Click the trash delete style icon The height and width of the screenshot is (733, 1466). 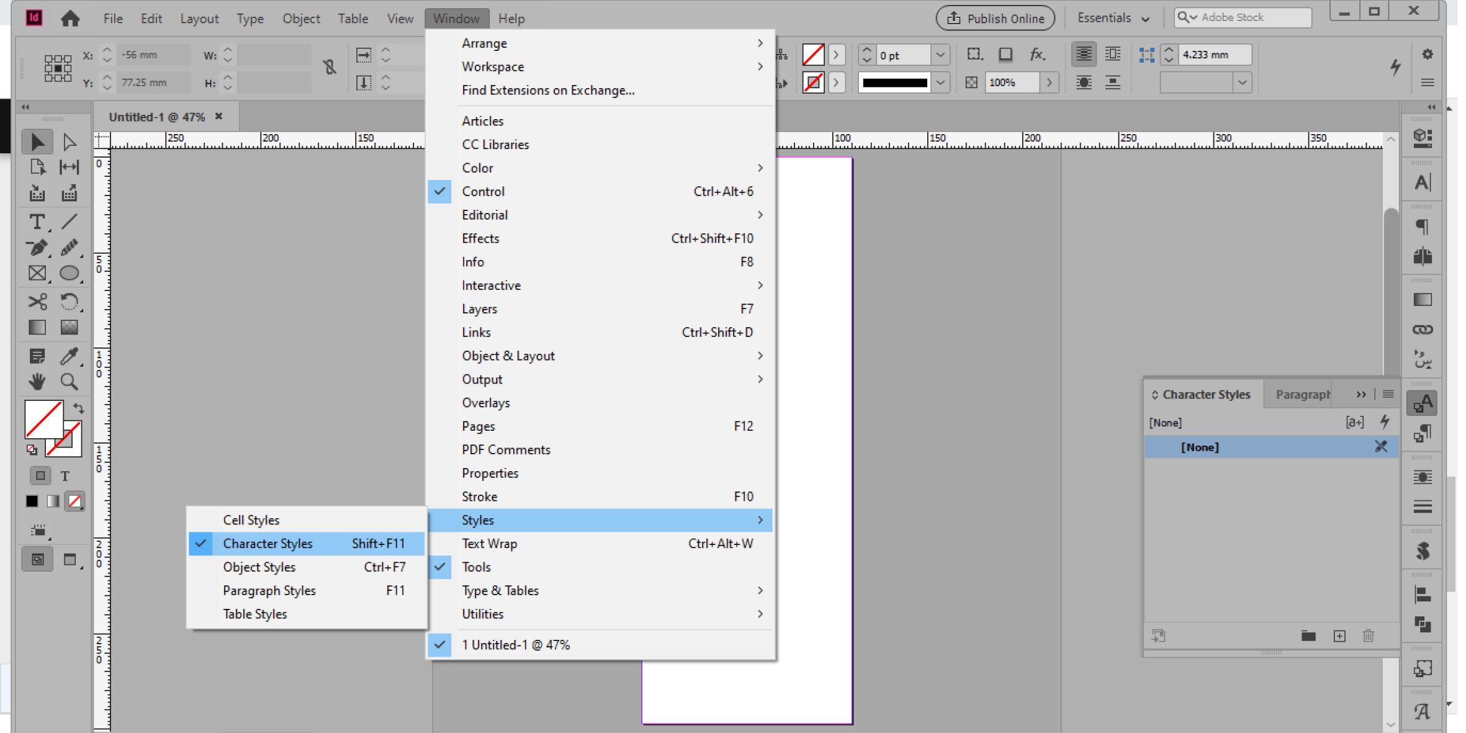1369,636
